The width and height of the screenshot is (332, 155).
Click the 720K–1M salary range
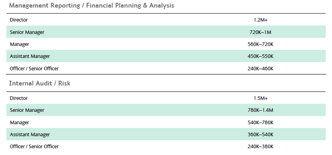tap(260, 32)
